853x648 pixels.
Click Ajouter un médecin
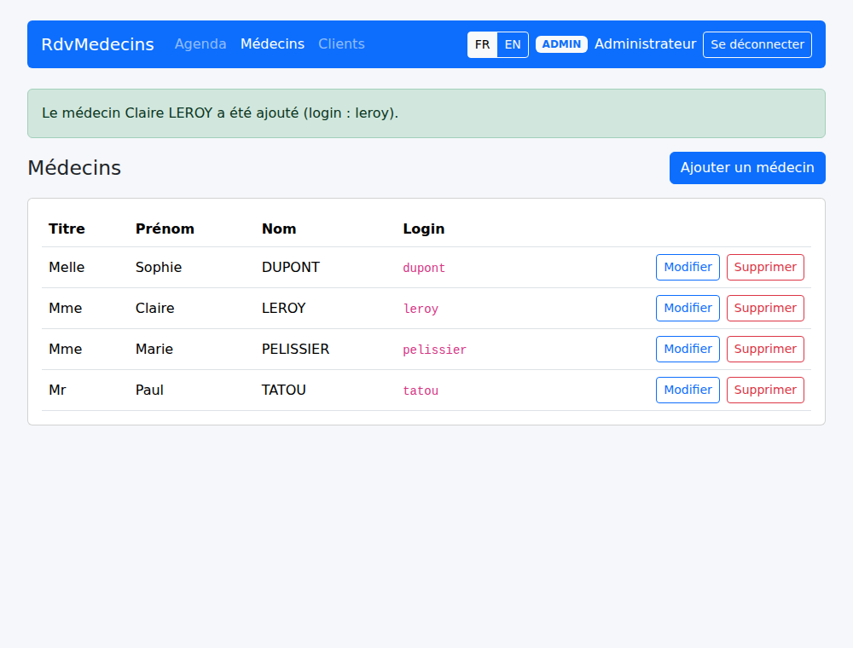[x=747, y=168]
